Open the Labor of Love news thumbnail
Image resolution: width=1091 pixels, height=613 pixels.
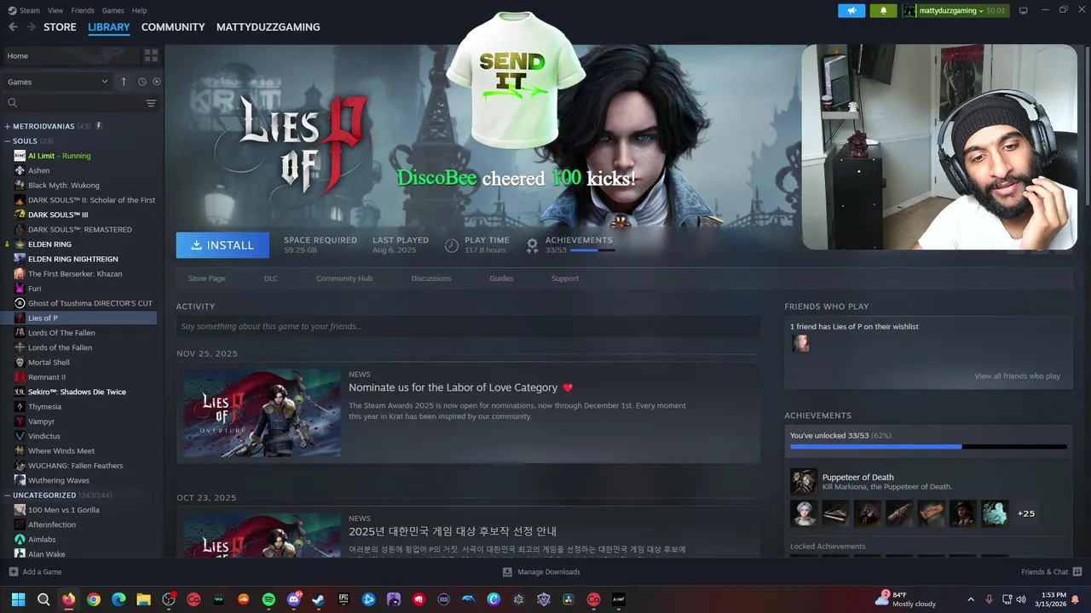point(263,413)
